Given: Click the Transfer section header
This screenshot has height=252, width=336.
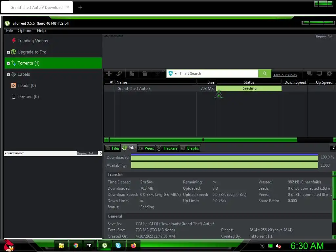Looking at the screenshot, I should (115, 175).
